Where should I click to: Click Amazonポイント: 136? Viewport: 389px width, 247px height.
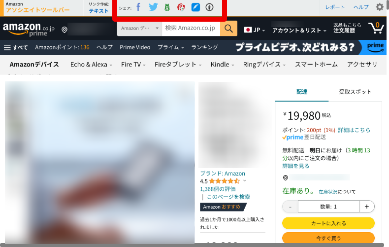click(62, 47)
